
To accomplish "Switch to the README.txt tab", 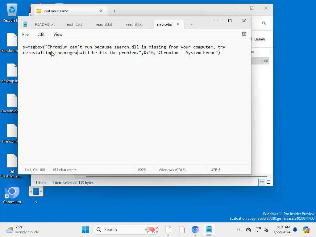I will 45,24.
